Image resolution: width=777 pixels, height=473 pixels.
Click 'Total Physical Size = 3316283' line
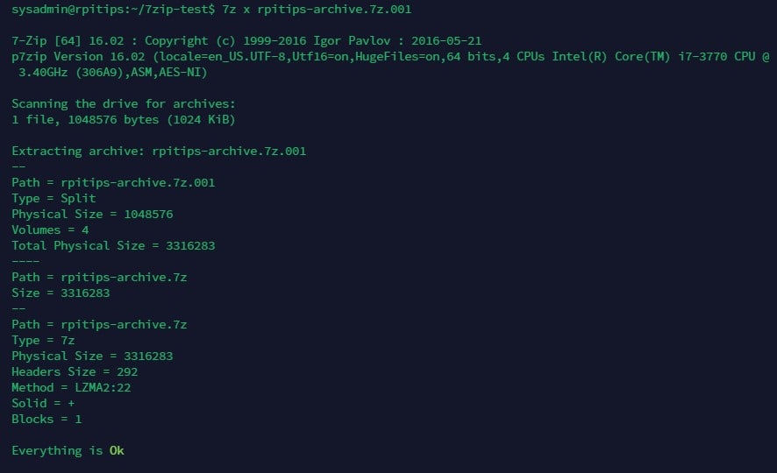[113, 246]
